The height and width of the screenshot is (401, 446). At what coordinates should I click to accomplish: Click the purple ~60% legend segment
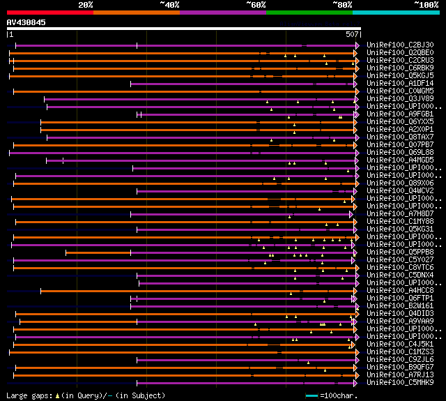[223, 13]
